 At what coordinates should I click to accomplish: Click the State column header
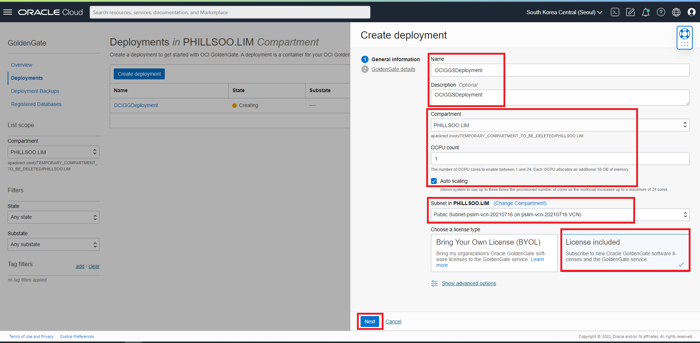click(x=238, y=90)
